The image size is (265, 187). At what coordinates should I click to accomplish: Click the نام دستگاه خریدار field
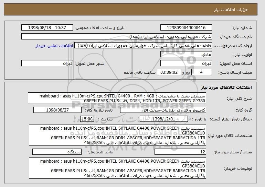[117, 37]
